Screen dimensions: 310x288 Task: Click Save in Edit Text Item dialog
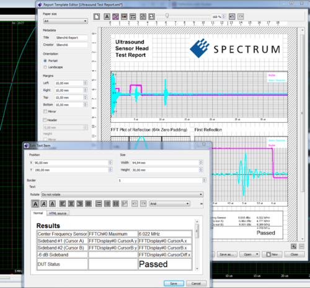coord(174,284)
